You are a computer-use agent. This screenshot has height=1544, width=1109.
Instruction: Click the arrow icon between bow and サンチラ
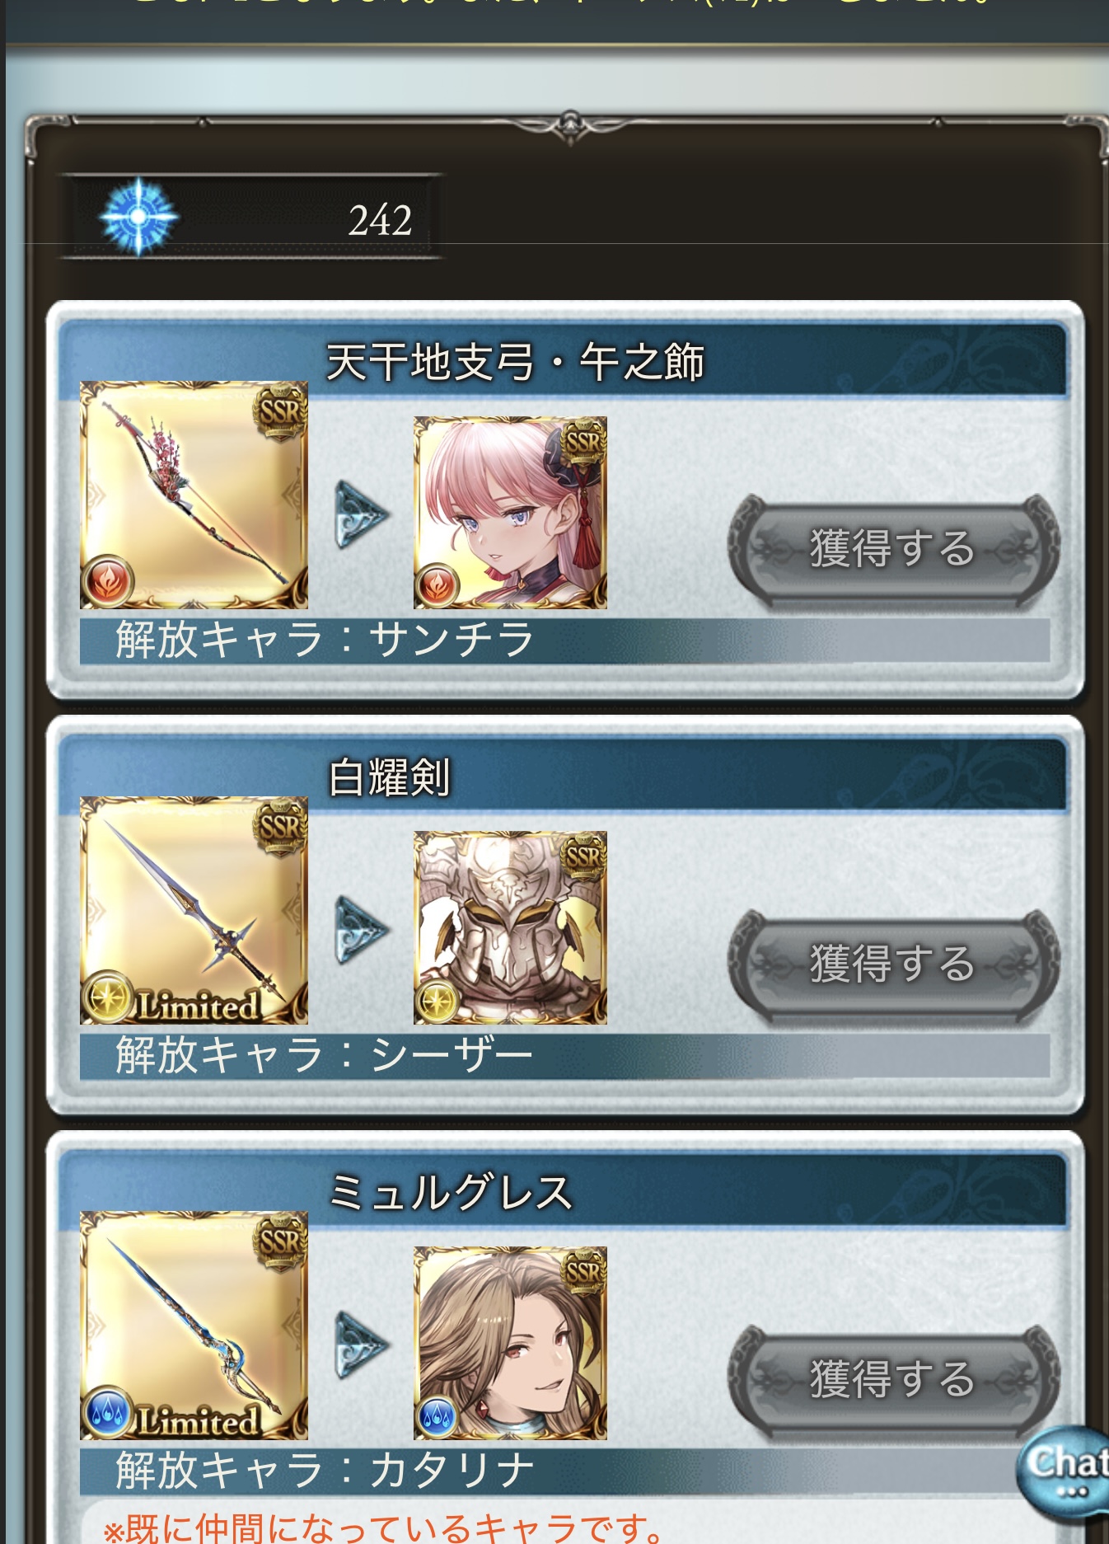click(361, 515)
